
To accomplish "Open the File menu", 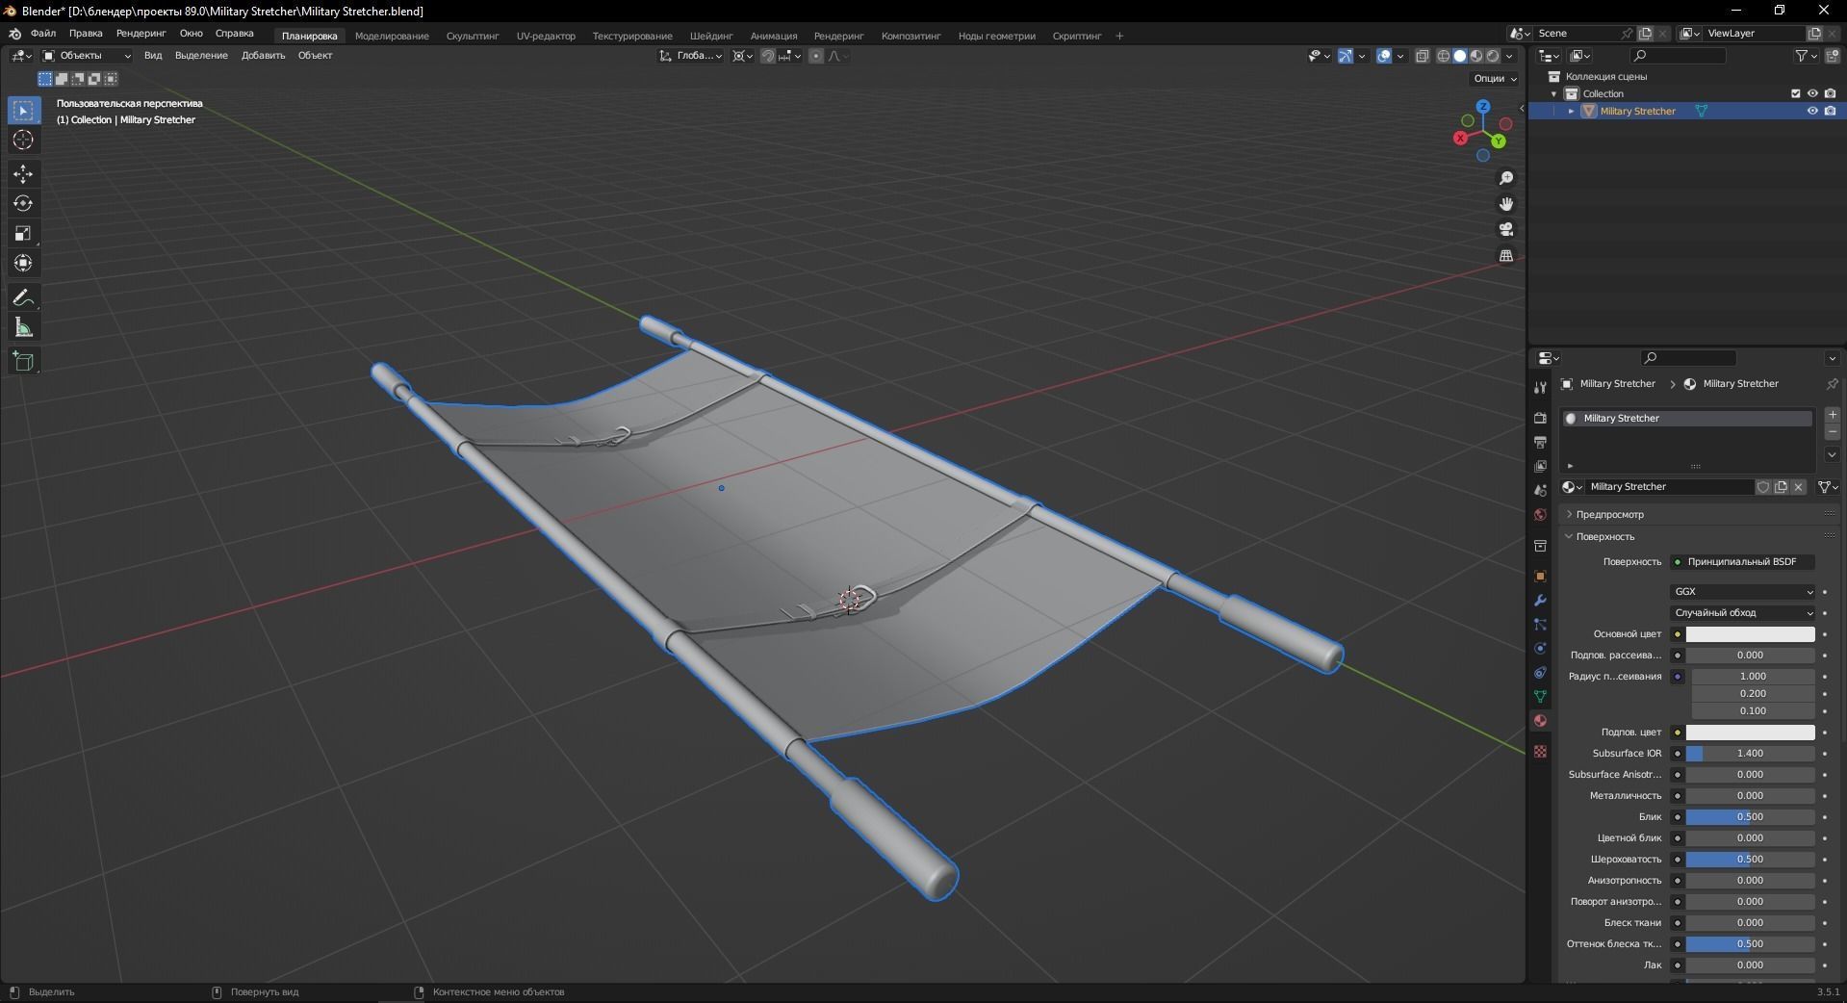I will [x=43, y=33].
